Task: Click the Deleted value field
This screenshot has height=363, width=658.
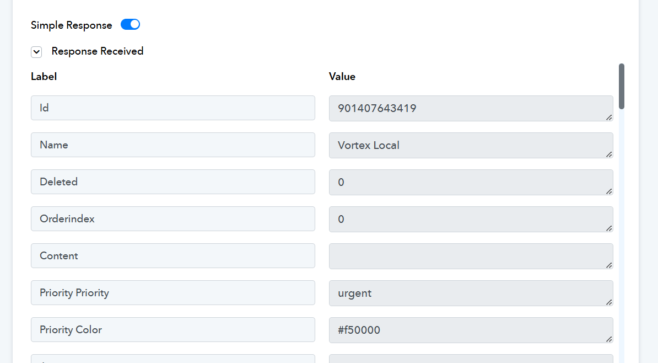Action: pyautogui.click(x=470, y=182)
